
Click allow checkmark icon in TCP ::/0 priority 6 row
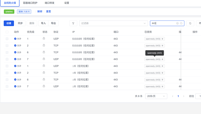pyautogui.click(x=15, y=80)
